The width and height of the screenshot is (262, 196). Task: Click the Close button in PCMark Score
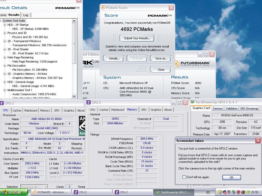click(x=161, y=70)
